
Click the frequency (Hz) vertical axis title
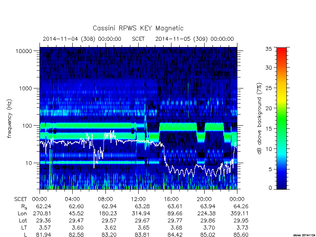click(x=9, y=118)
